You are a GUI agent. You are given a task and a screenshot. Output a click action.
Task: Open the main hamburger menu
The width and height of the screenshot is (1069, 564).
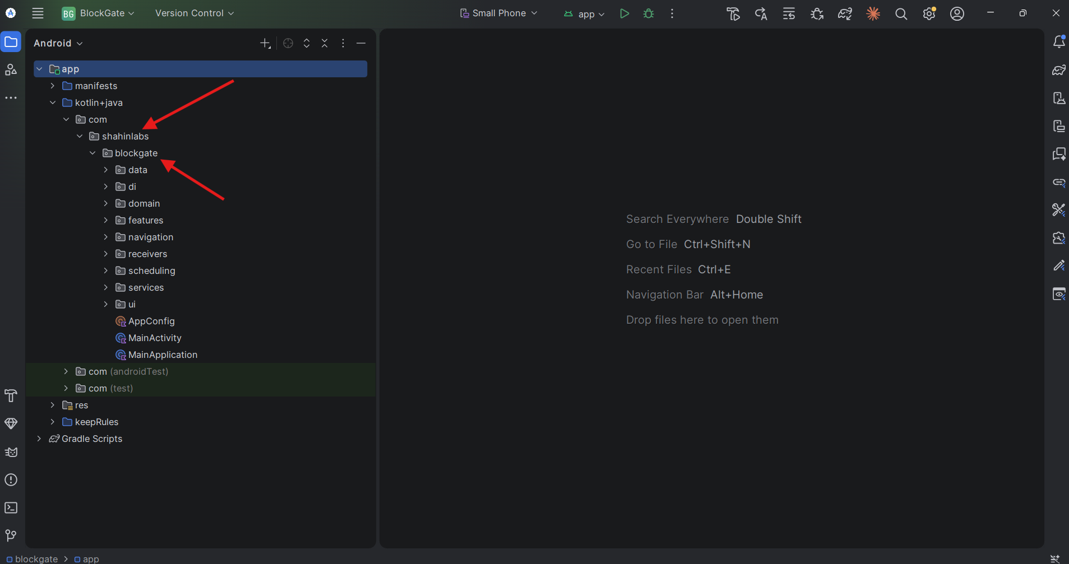coord(38,13)
